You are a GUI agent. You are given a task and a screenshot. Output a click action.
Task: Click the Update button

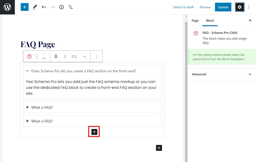tap(223, 7)
